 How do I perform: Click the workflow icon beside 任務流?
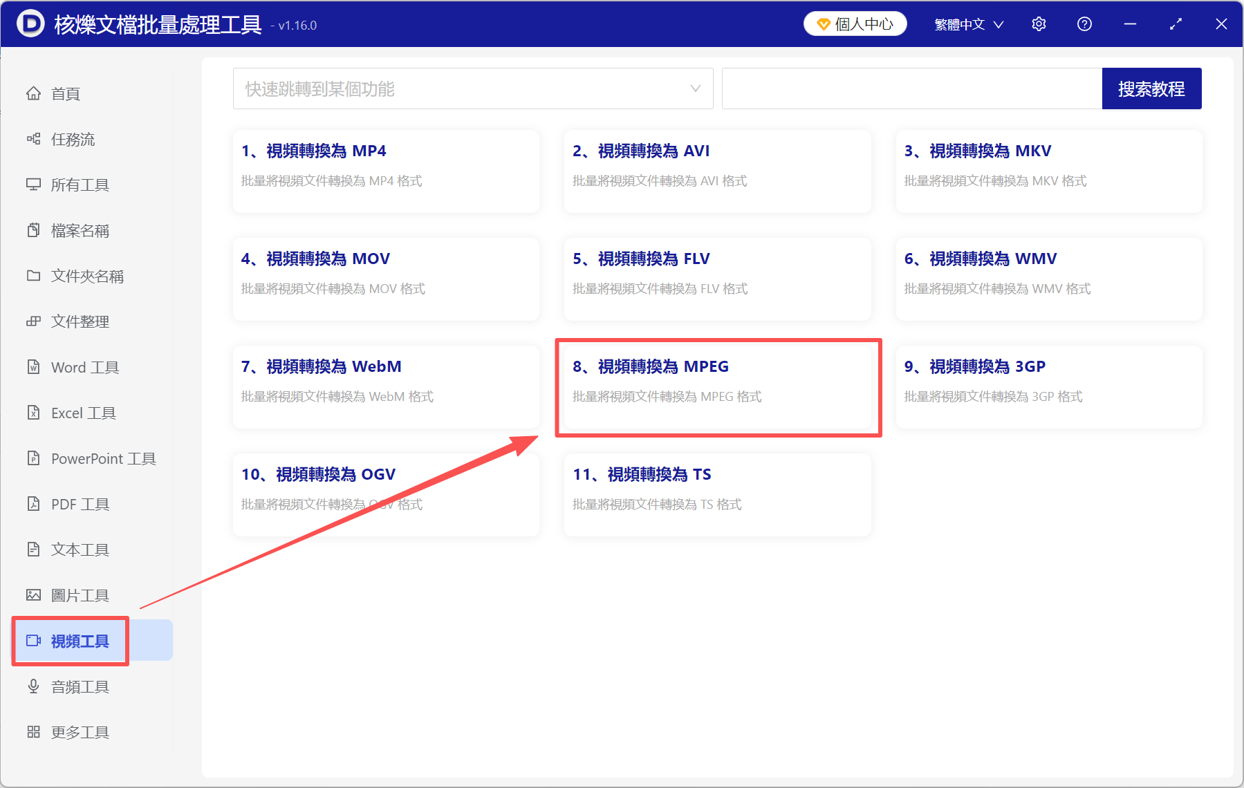pyautogui.click(x=33, y=139)
